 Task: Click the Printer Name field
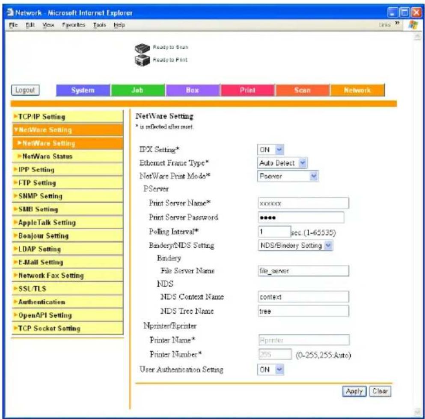pyautogui.click(x=304, y=340)
